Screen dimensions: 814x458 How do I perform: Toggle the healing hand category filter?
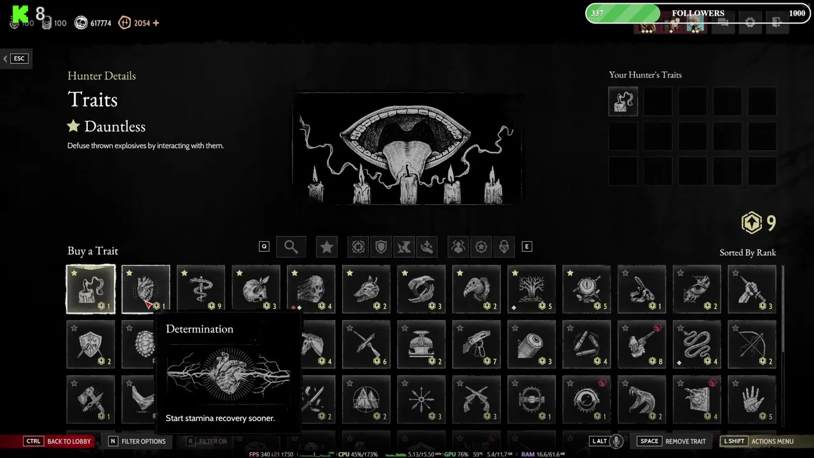click(x=427, y=247)
